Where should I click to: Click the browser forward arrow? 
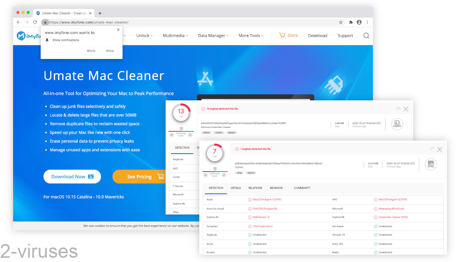tap(27, 22)
